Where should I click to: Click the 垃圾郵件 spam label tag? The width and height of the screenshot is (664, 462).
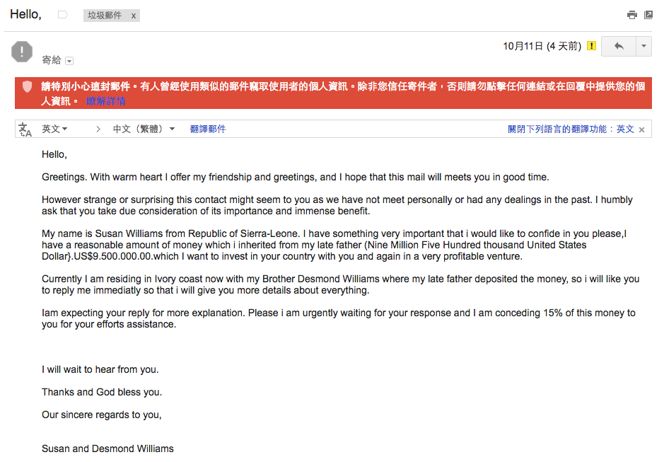pos(105,16)
